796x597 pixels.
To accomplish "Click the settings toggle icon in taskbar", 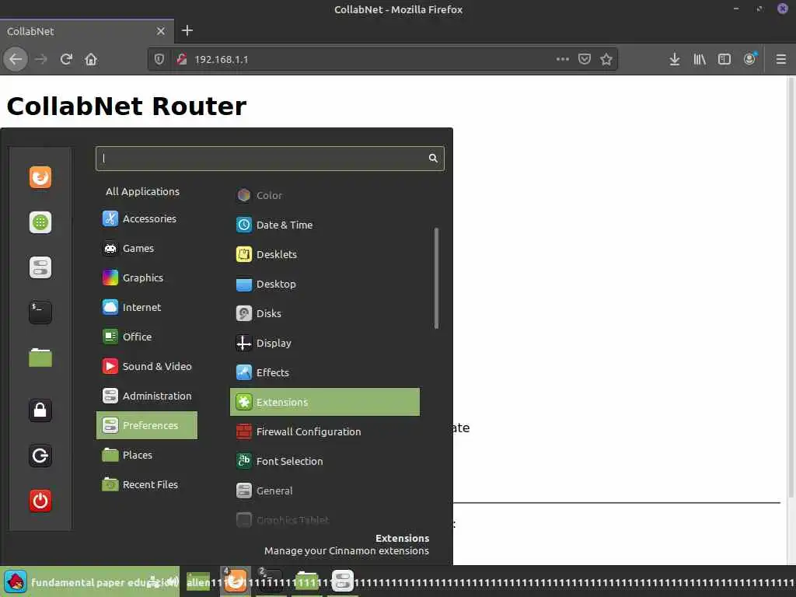I will [342, 581].
